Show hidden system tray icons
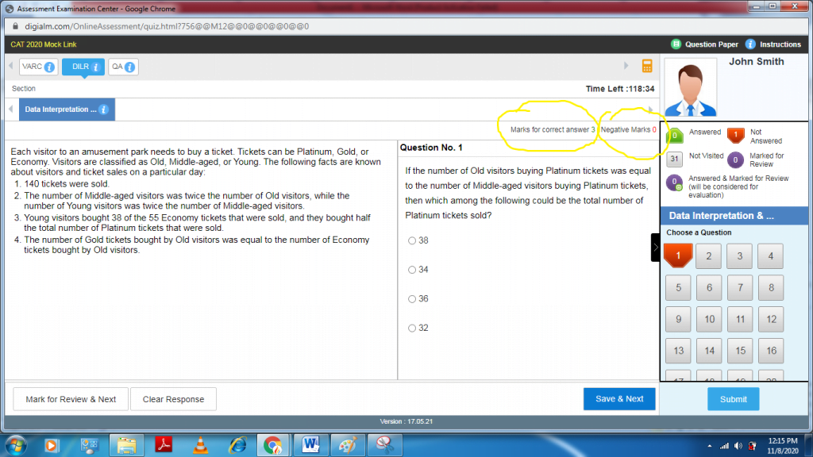813x457 pixels. coord(709,446)
